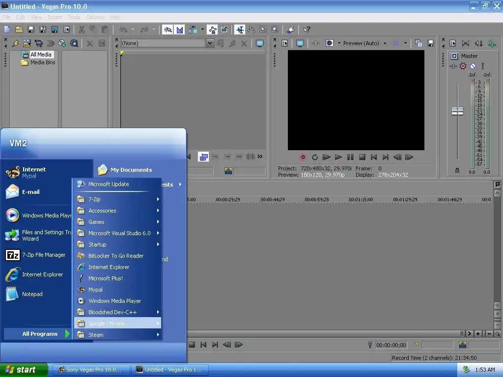Viewport: 503px width, 377px height.
Task: Expand Accessories program folder
Action: coord(117,211)
